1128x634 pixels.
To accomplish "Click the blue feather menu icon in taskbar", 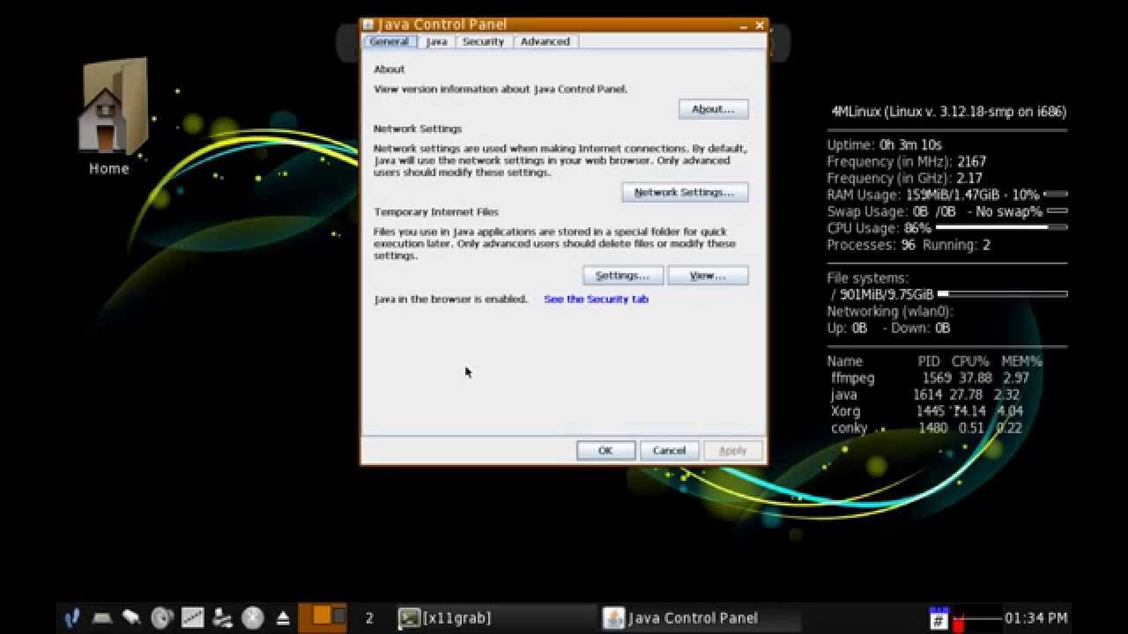I will (x=73, y=618).
